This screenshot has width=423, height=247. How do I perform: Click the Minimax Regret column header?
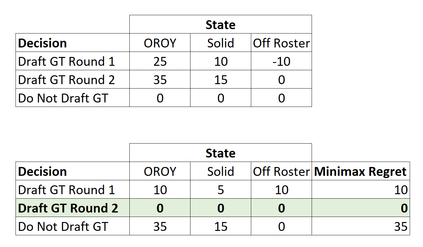pos(361,171)
